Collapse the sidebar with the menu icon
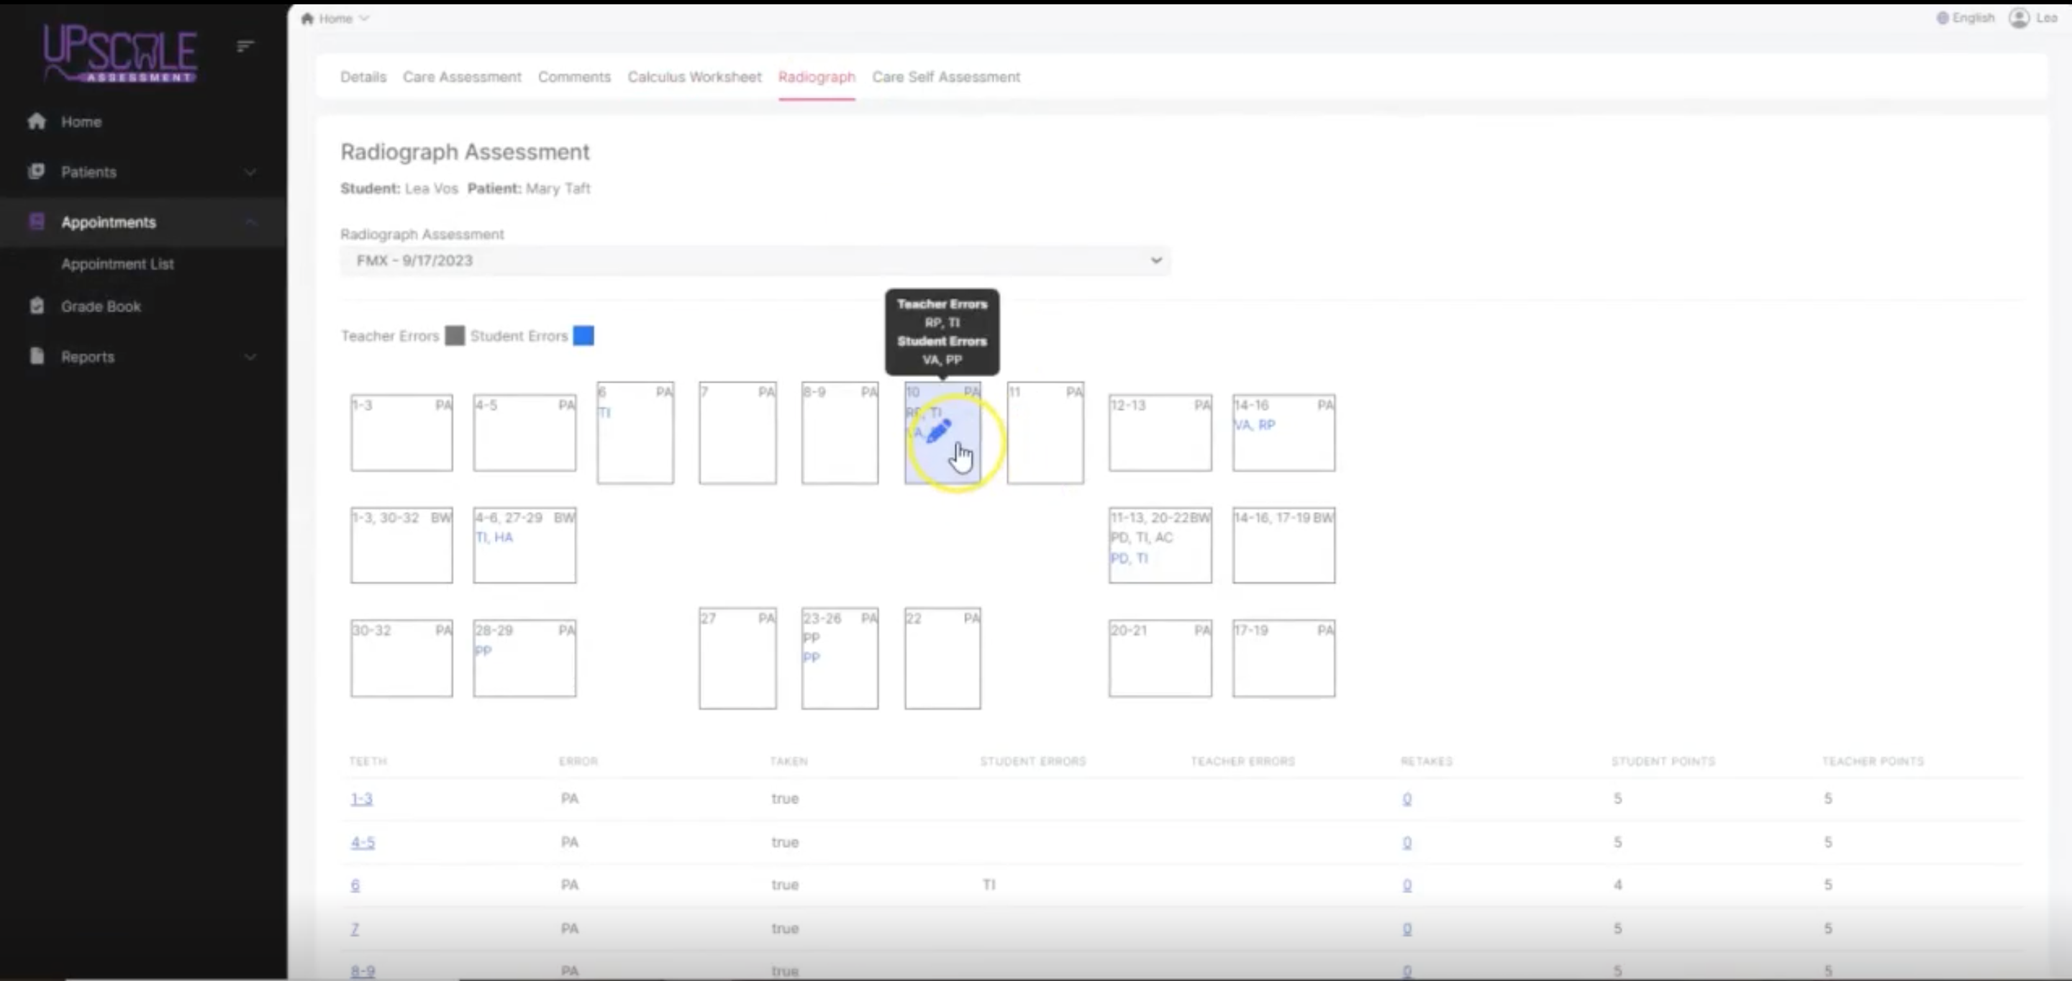The height and width of the screenshot is (981, 2072). [x=245, y=46]
